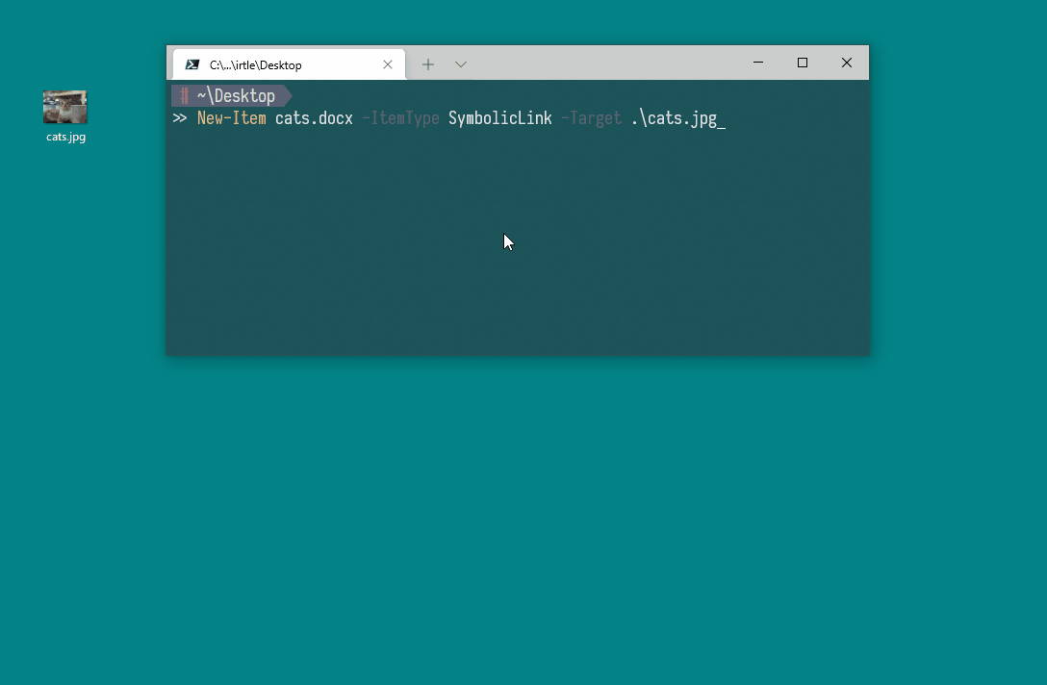Expand the new tab profile dropdown chevron
Image resolution: width=1047 pixels, height=685 pixels.
[461, 64]
